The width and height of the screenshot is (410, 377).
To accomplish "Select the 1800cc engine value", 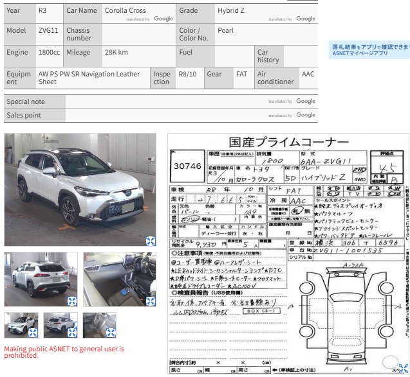I will [49, 52].
